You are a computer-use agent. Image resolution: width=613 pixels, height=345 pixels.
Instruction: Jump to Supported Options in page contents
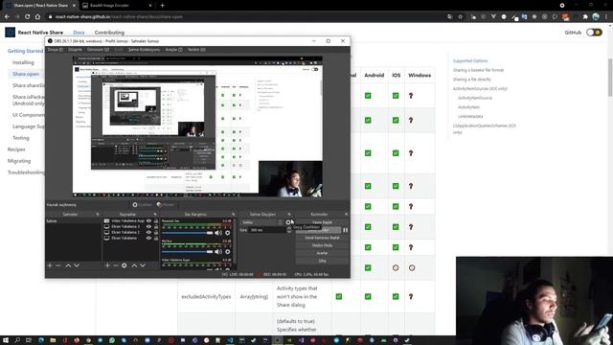click(470, 60)
